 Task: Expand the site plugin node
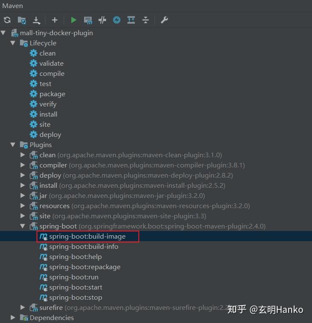22,216
